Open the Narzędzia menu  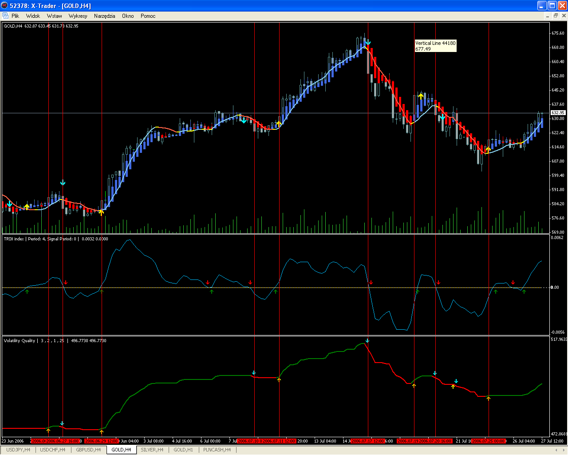point(104,16)
